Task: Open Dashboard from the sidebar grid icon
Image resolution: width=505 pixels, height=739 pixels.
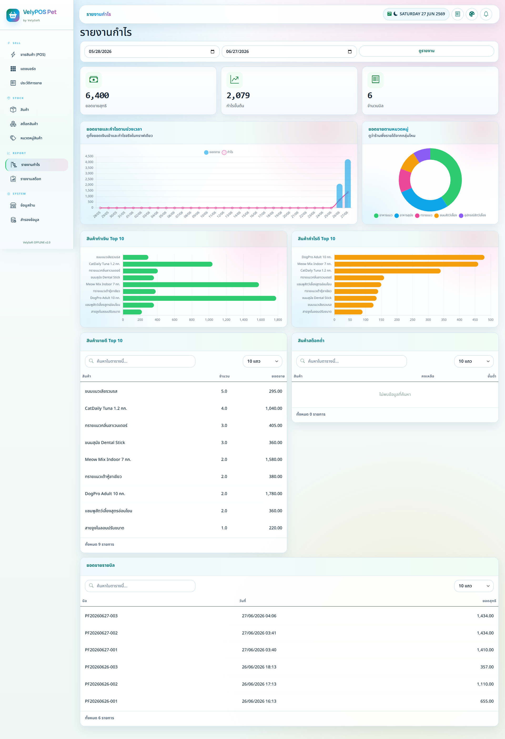Action: tap(13, 69)
